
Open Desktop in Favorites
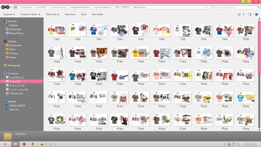point(14,25)
